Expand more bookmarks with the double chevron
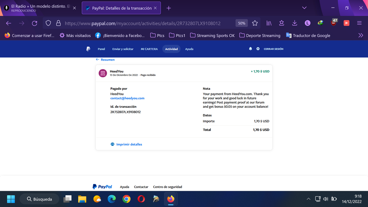Image resolution: width=368 pixels, height=207 pixels. click(361, 35)
